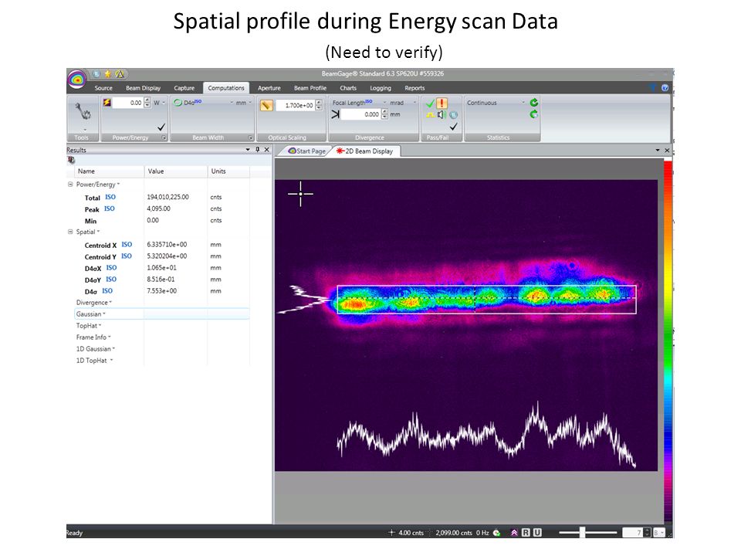Click the D4σ beam width ellipse icon

pyautogui.click(x=178, y=103)
